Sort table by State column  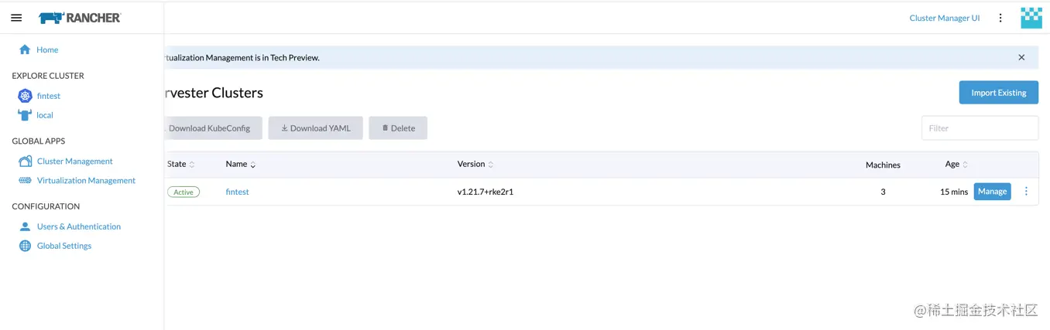[180, 164]
